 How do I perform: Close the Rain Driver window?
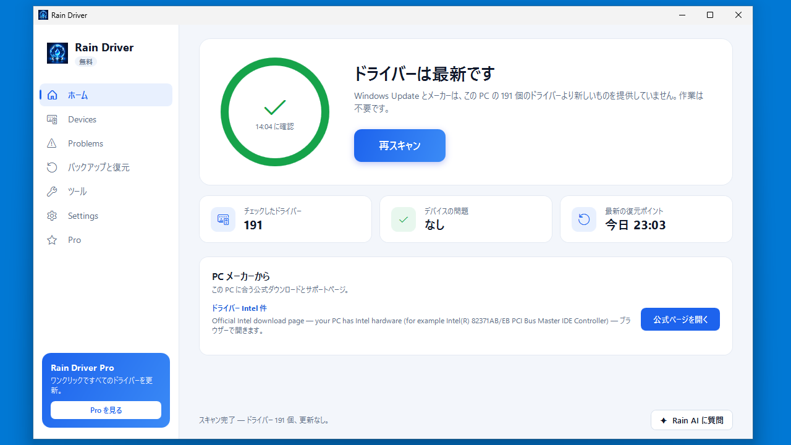coord(738,15)
